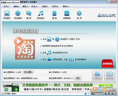Click the 输出视频格式 MP4 text

tap(20, 78)
